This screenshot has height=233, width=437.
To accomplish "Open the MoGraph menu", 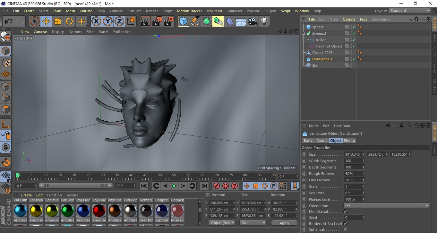I will (x=214, y=11).
